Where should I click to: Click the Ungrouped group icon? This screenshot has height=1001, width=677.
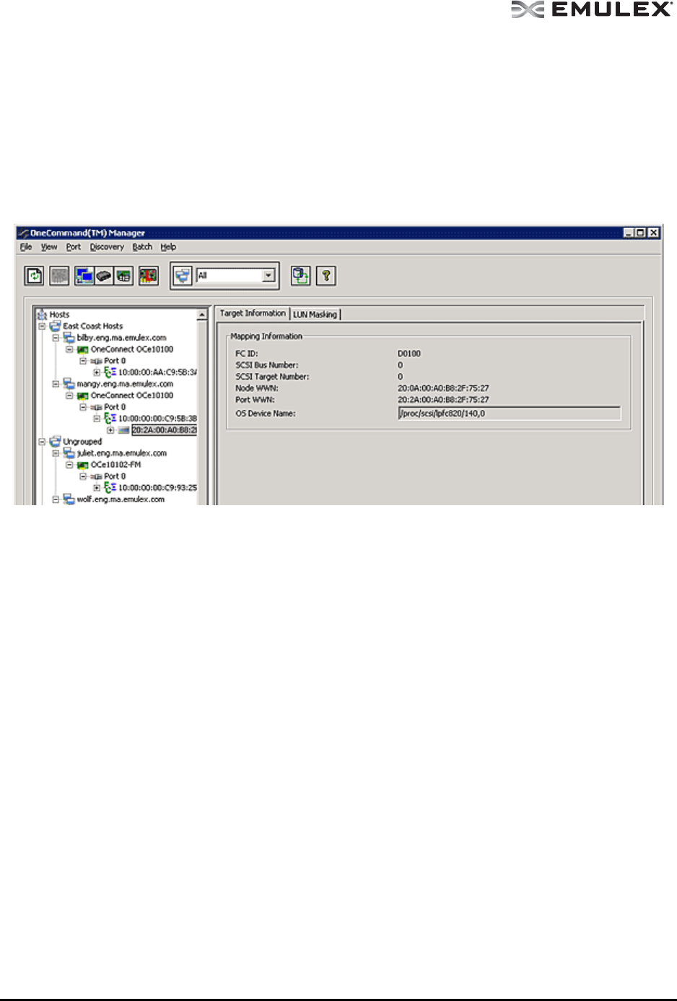coord(56,442)
